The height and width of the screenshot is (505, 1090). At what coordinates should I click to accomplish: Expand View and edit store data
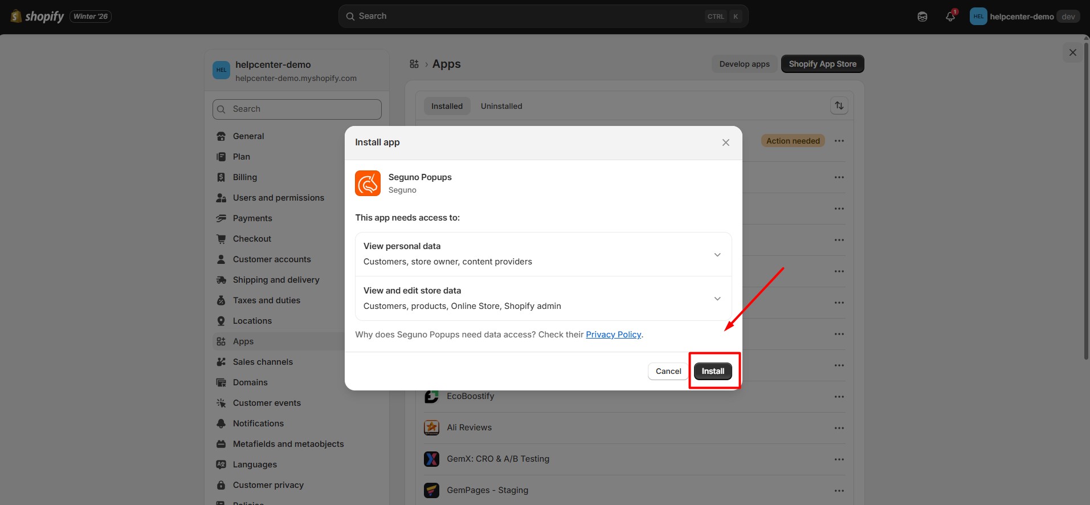[x=544, y=299]
